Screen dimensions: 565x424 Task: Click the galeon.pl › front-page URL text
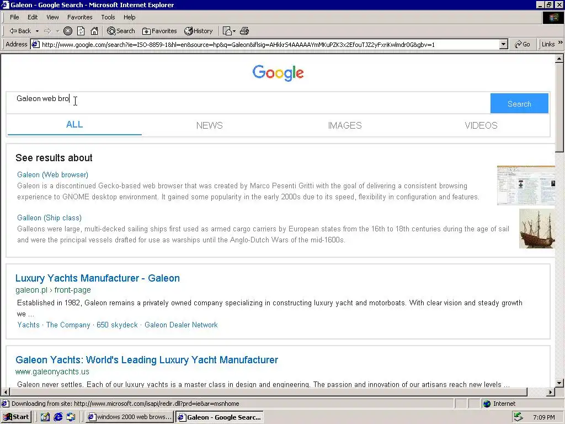coord(53,290)
